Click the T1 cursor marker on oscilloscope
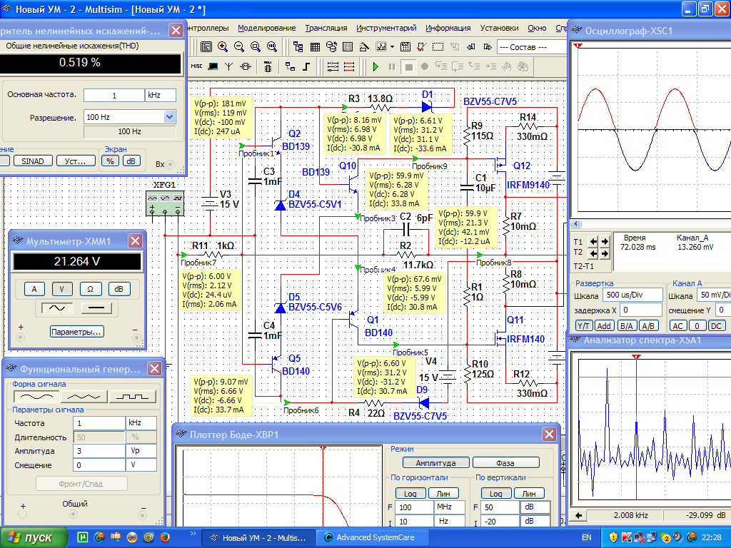 (x=578, y=46)
